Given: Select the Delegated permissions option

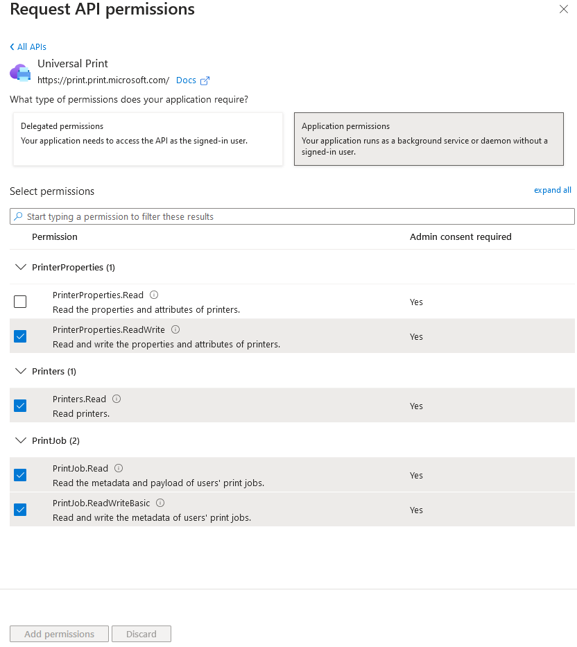Looking at the screenshot, I should (x=148, y=139).
